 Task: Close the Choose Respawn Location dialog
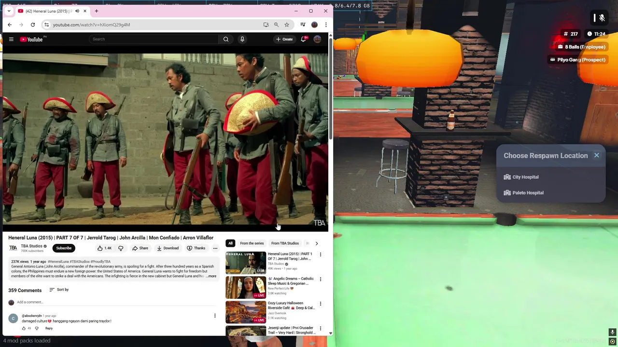(x=597, y=155)
